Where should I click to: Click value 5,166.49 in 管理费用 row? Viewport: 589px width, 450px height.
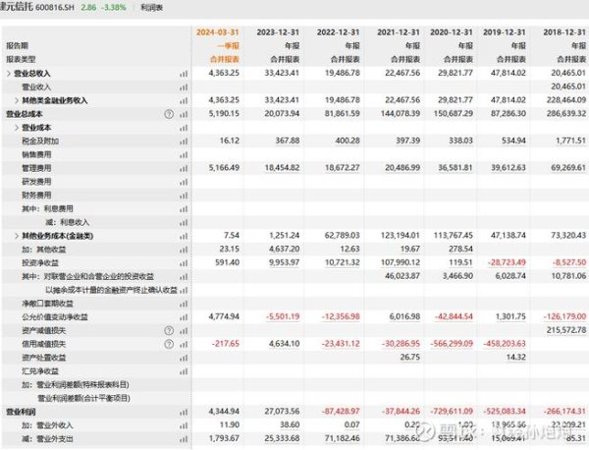click(x=224, y=167)
